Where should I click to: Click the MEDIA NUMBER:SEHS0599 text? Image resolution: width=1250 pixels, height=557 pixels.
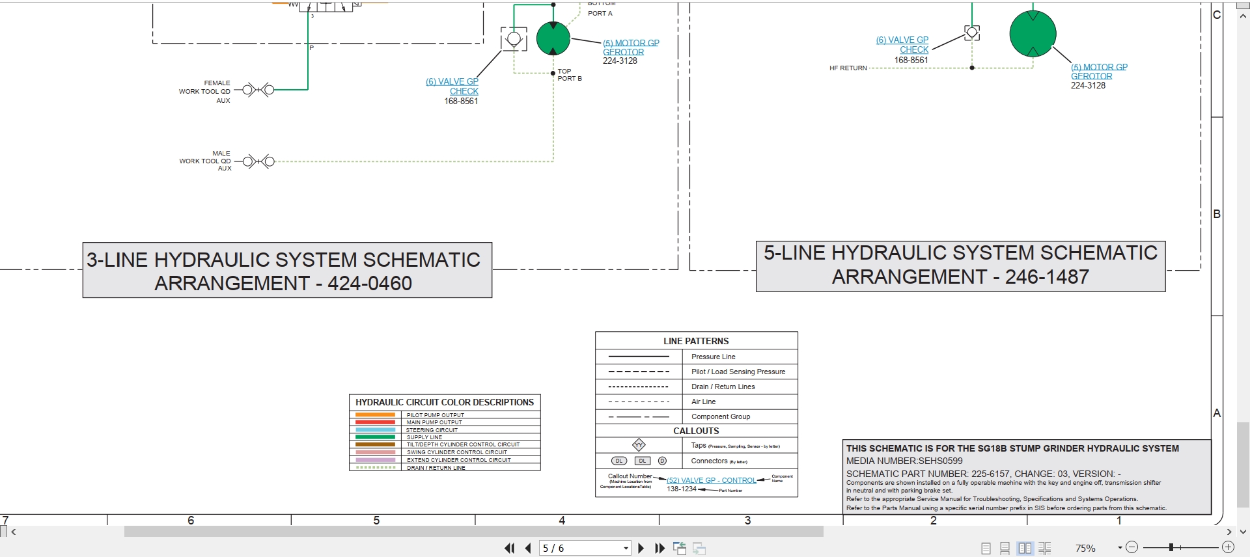(904, 461)
